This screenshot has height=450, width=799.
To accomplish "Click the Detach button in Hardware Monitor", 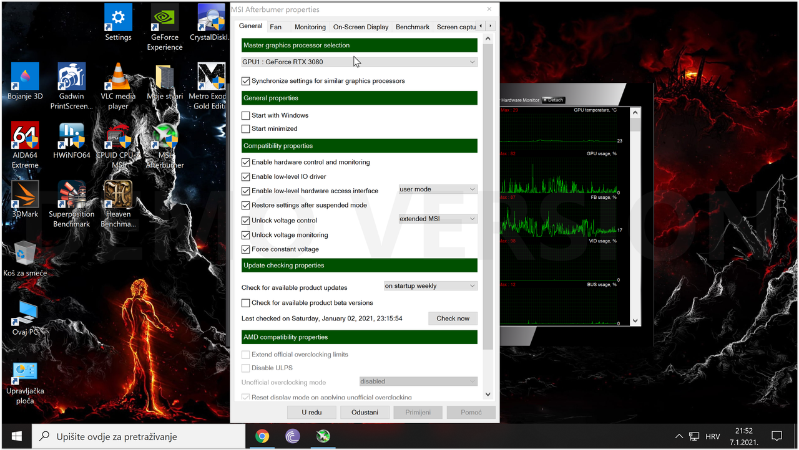I will [553, 100].
